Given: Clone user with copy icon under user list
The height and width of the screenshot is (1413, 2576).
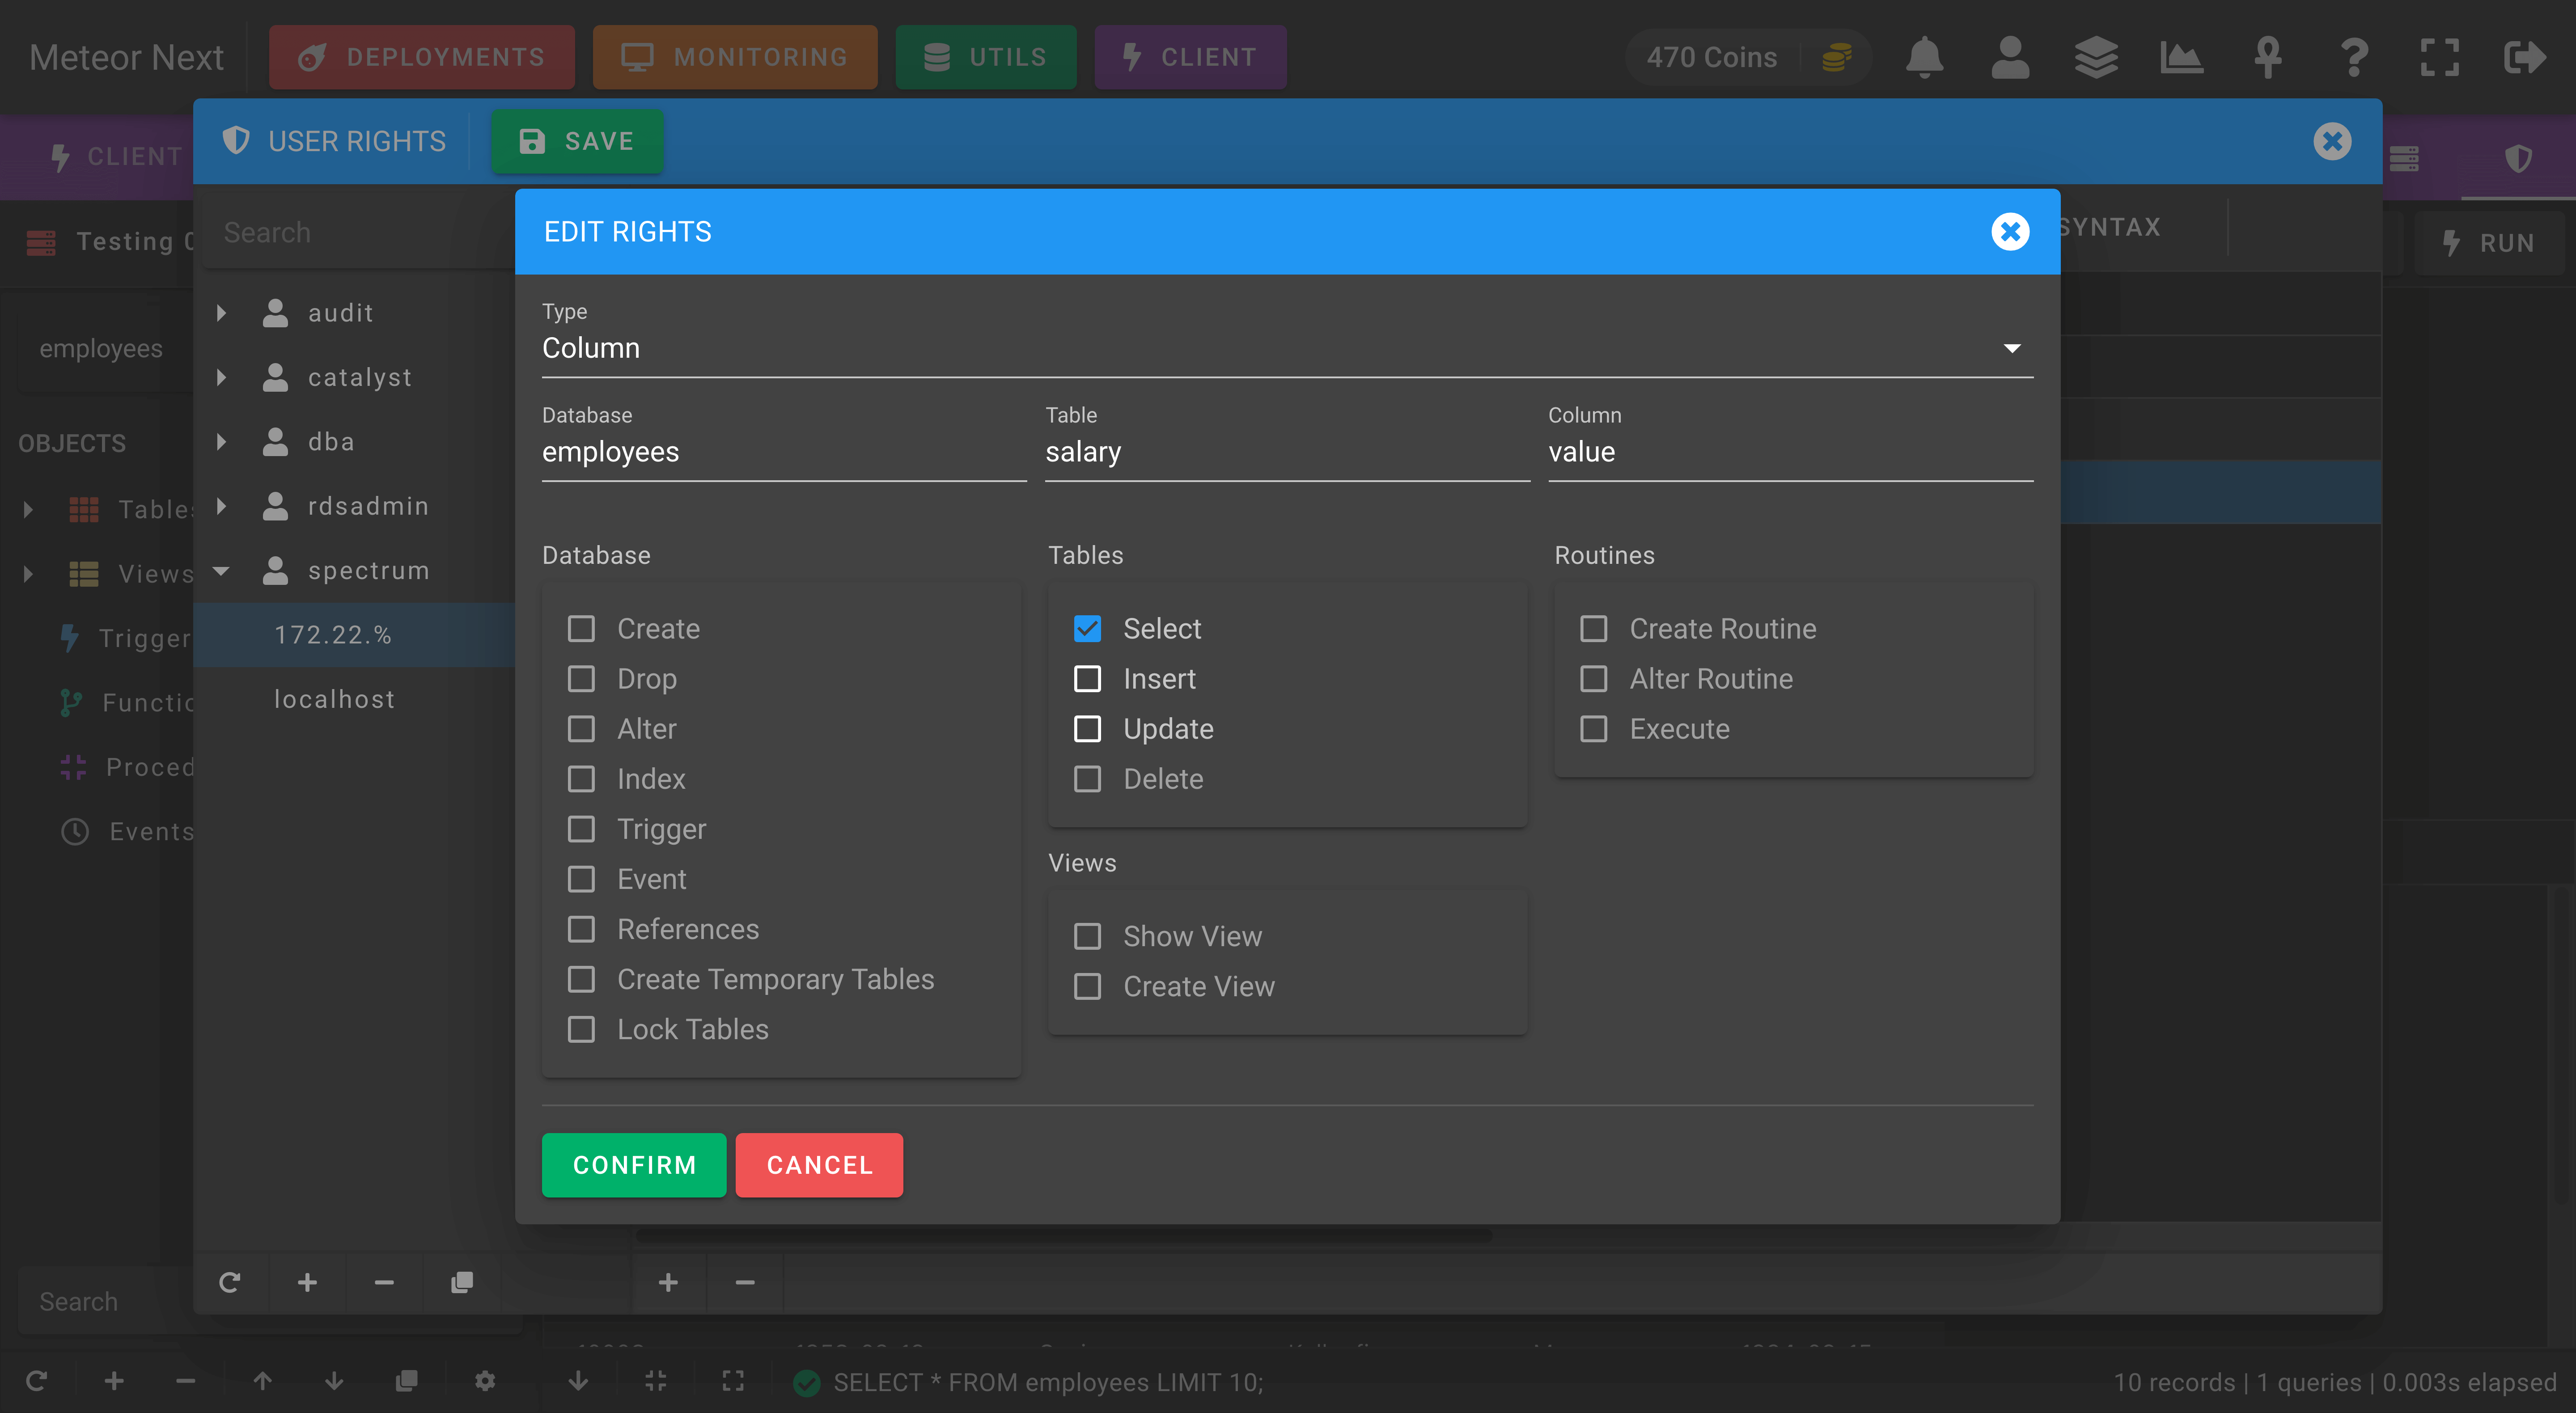Looking at the screenshot, I should [x=461, y=1282].
